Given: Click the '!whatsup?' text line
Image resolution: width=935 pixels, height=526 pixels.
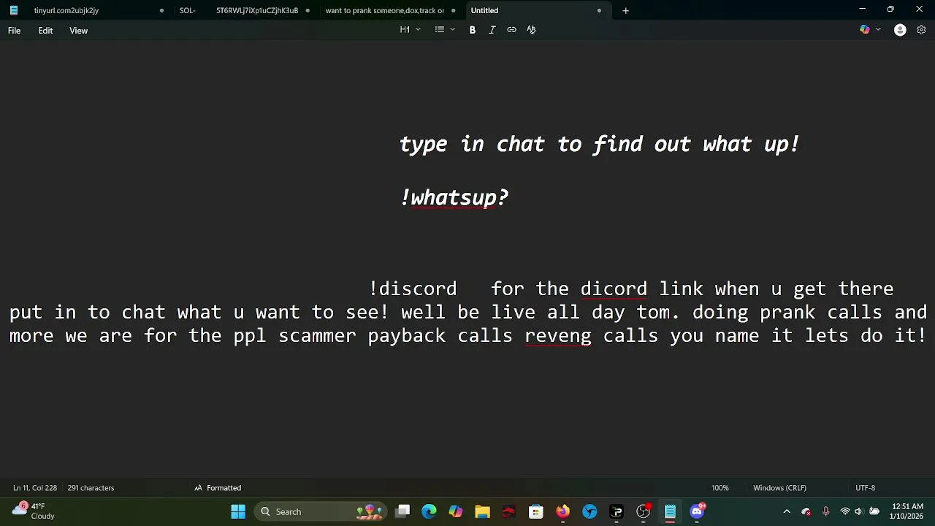Looking at the screenshot, I should [454, 198].
